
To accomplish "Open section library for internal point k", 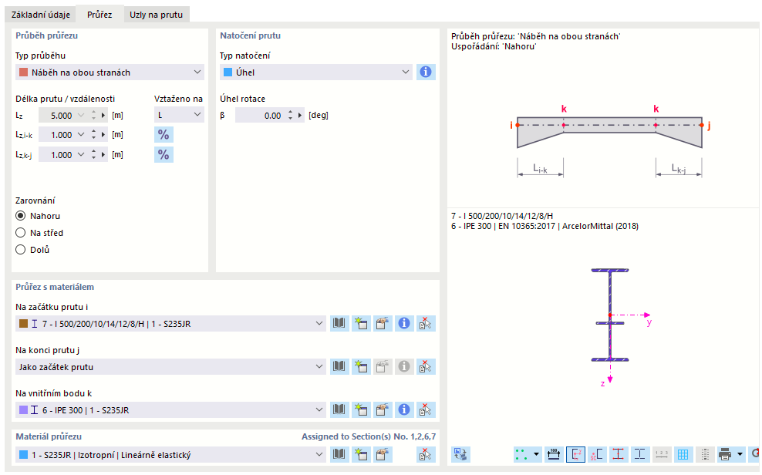I will click(339, 410).
